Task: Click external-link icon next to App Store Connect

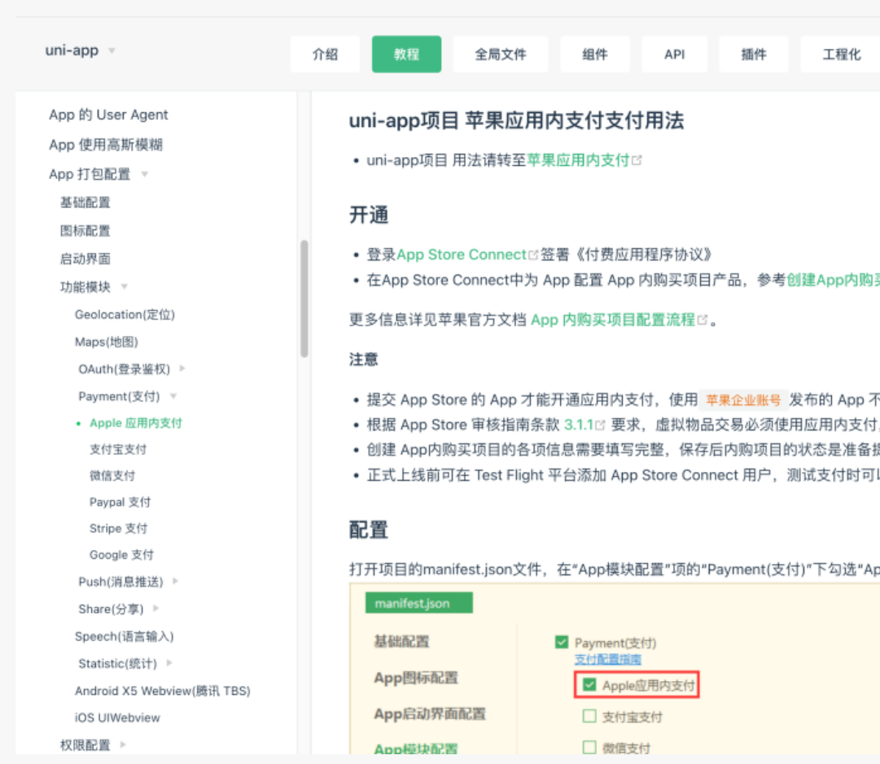Action: point(534,255)
